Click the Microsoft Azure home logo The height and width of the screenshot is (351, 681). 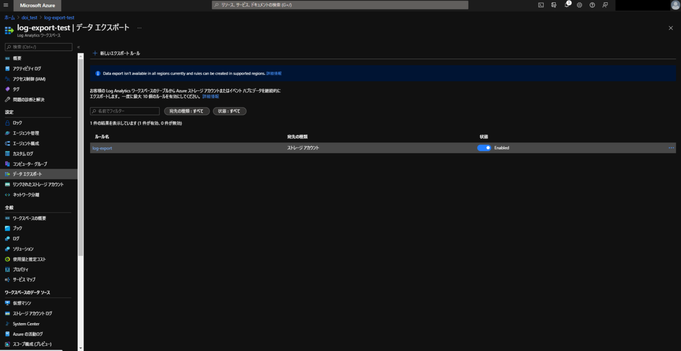coord(37,5)
